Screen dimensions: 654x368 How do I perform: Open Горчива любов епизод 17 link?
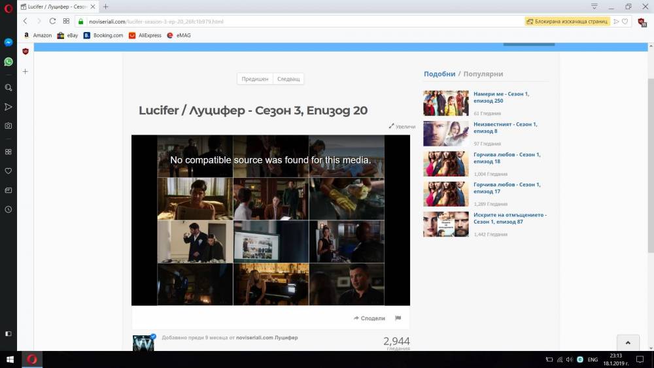coord(507,188)
